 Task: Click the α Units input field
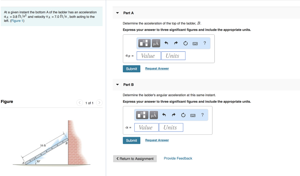point(171,127)
